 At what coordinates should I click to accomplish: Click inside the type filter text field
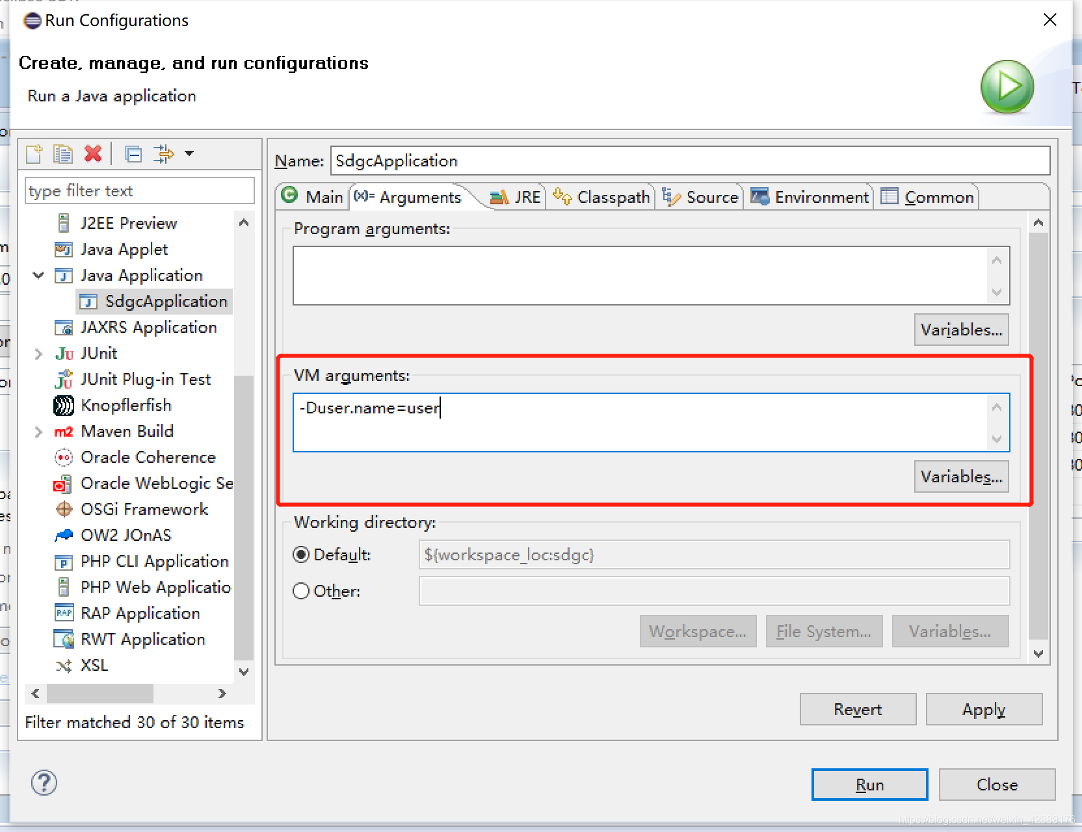pos(139,190)
